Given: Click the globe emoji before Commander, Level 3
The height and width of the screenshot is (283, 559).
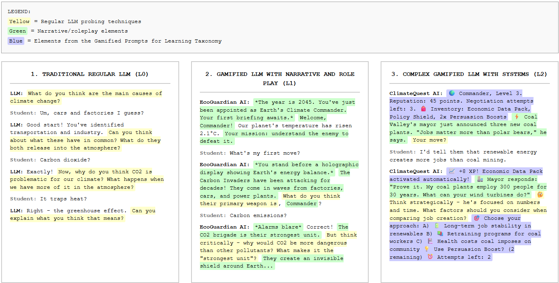Looking at the screenshot, I should tap(452, 93).
